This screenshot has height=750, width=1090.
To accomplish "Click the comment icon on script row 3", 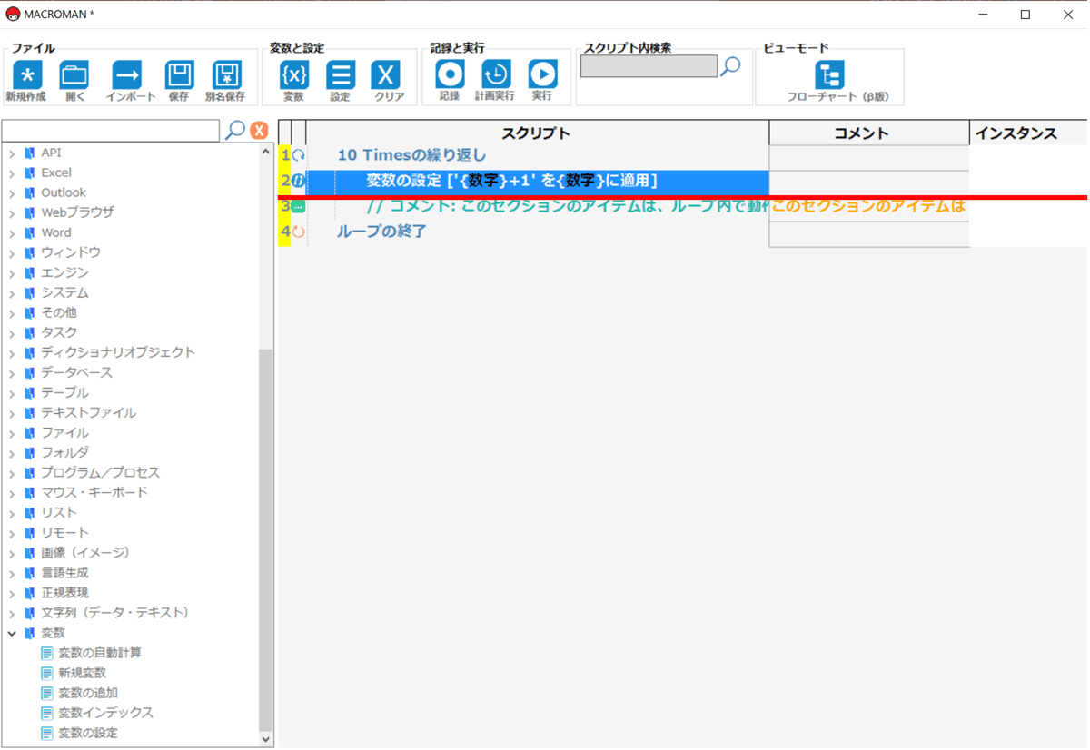I will pyautogui.click(x=298, y=206).
